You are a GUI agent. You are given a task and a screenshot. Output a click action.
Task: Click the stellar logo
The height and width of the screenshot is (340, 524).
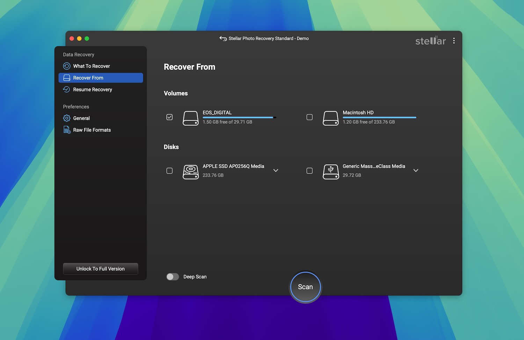point(430,41)
